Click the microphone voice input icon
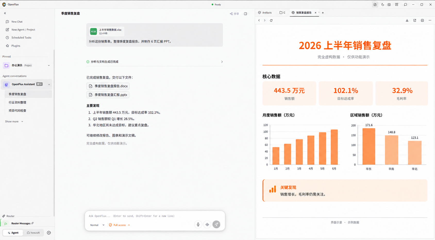The height and width of the screenshot is (240, 435). [198, 225]
